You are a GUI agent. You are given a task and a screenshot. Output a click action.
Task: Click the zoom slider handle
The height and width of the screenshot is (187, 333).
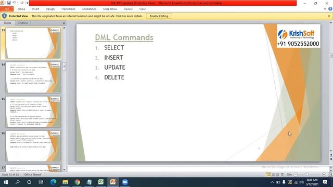click(307, 175)
